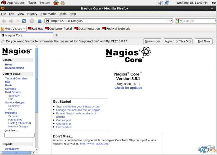Open the Get support link
Image resolution: width=217 pixels, height=155 pixels.
(x=63, y=120)
